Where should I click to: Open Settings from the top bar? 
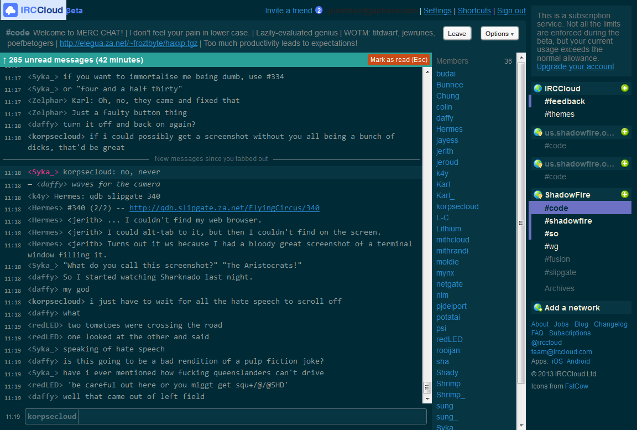[x=437, y=11]
